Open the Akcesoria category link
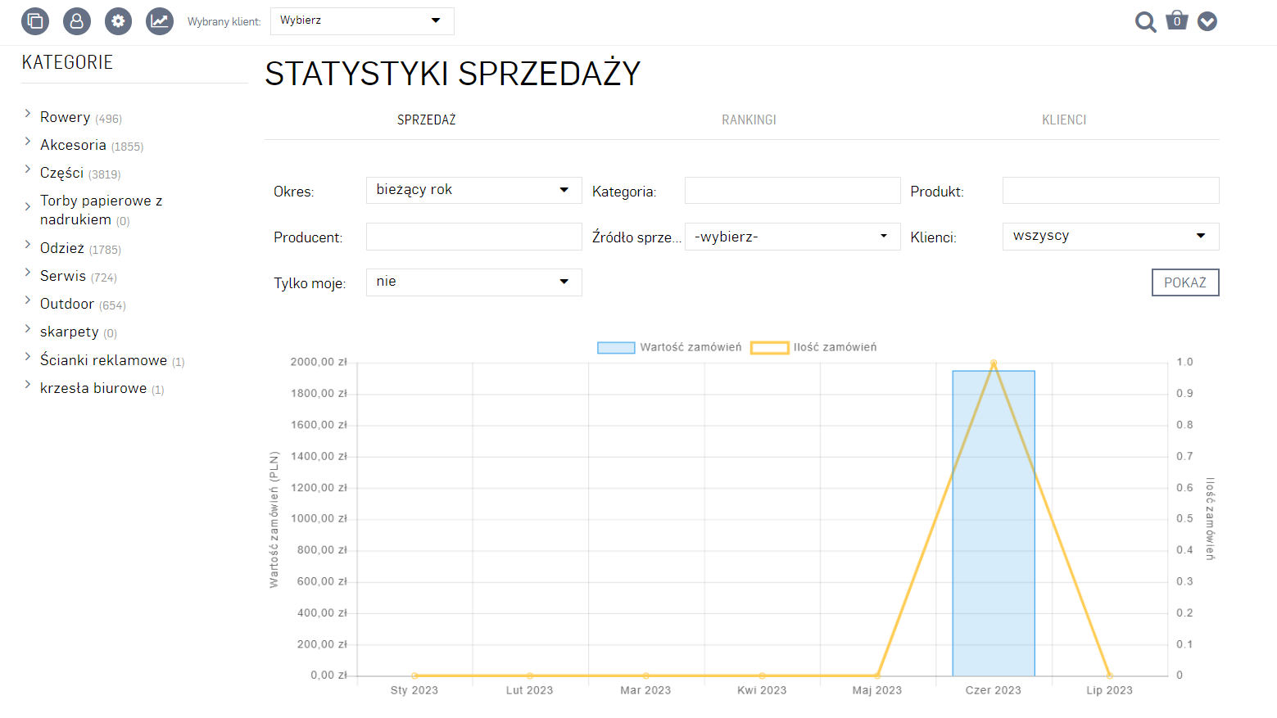Image resolution: width=1277 pixels, height=718 pixels. [73, 145]
